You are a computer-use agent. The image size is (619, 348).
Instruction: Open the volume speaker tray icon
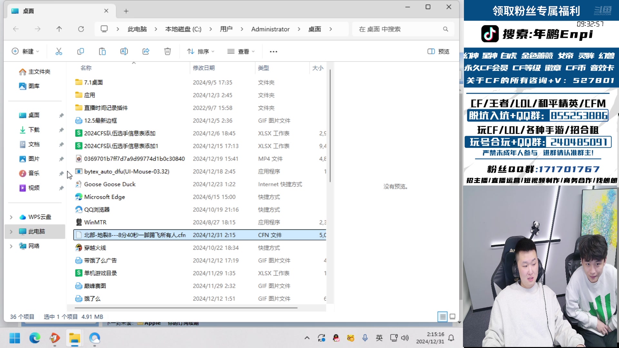(405, 338)
